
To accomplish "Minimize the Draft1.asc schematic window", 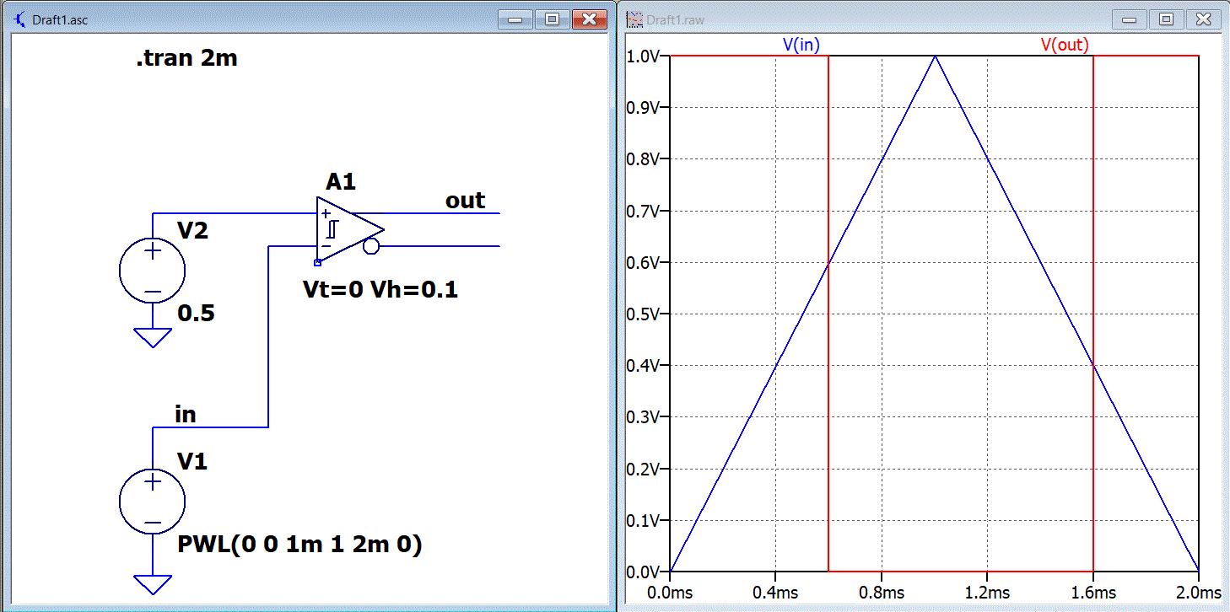I will pos(515,19).
